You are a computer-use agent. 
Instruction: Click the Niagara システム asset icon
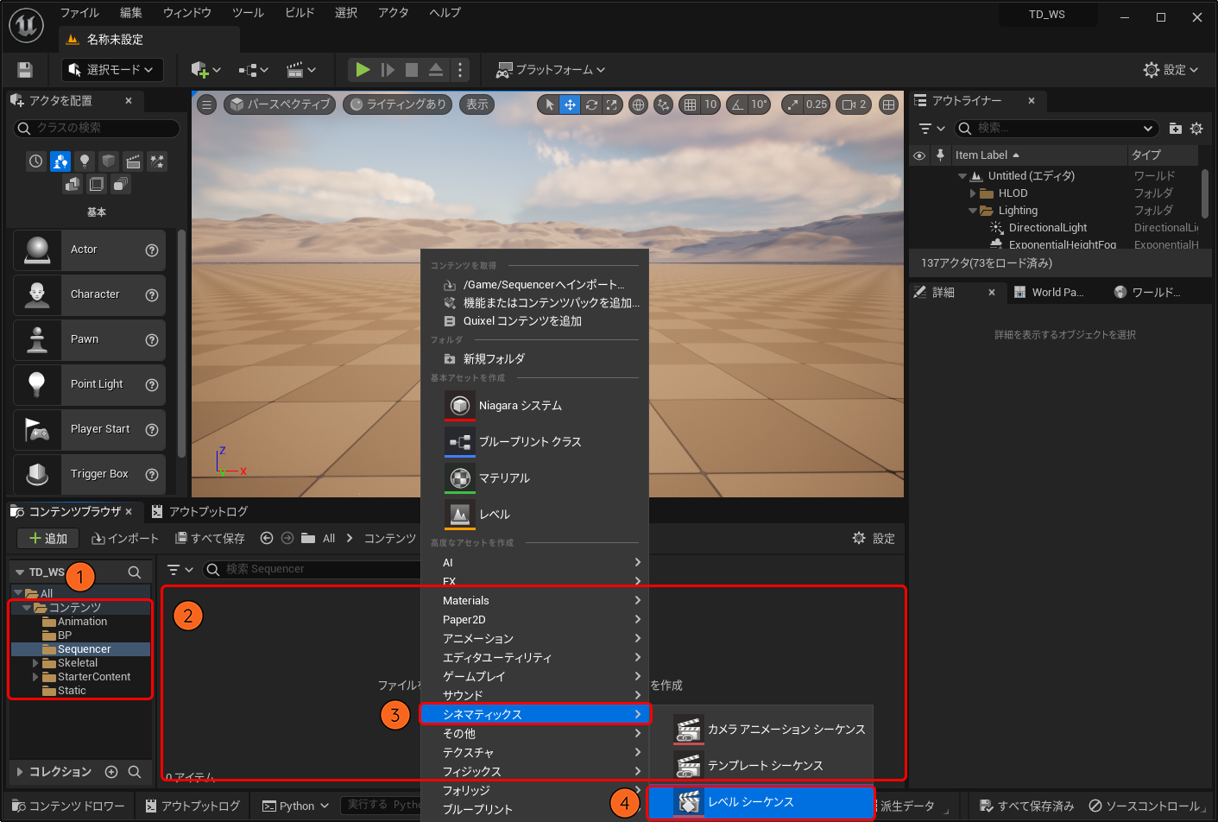click(x=460, y=406)
